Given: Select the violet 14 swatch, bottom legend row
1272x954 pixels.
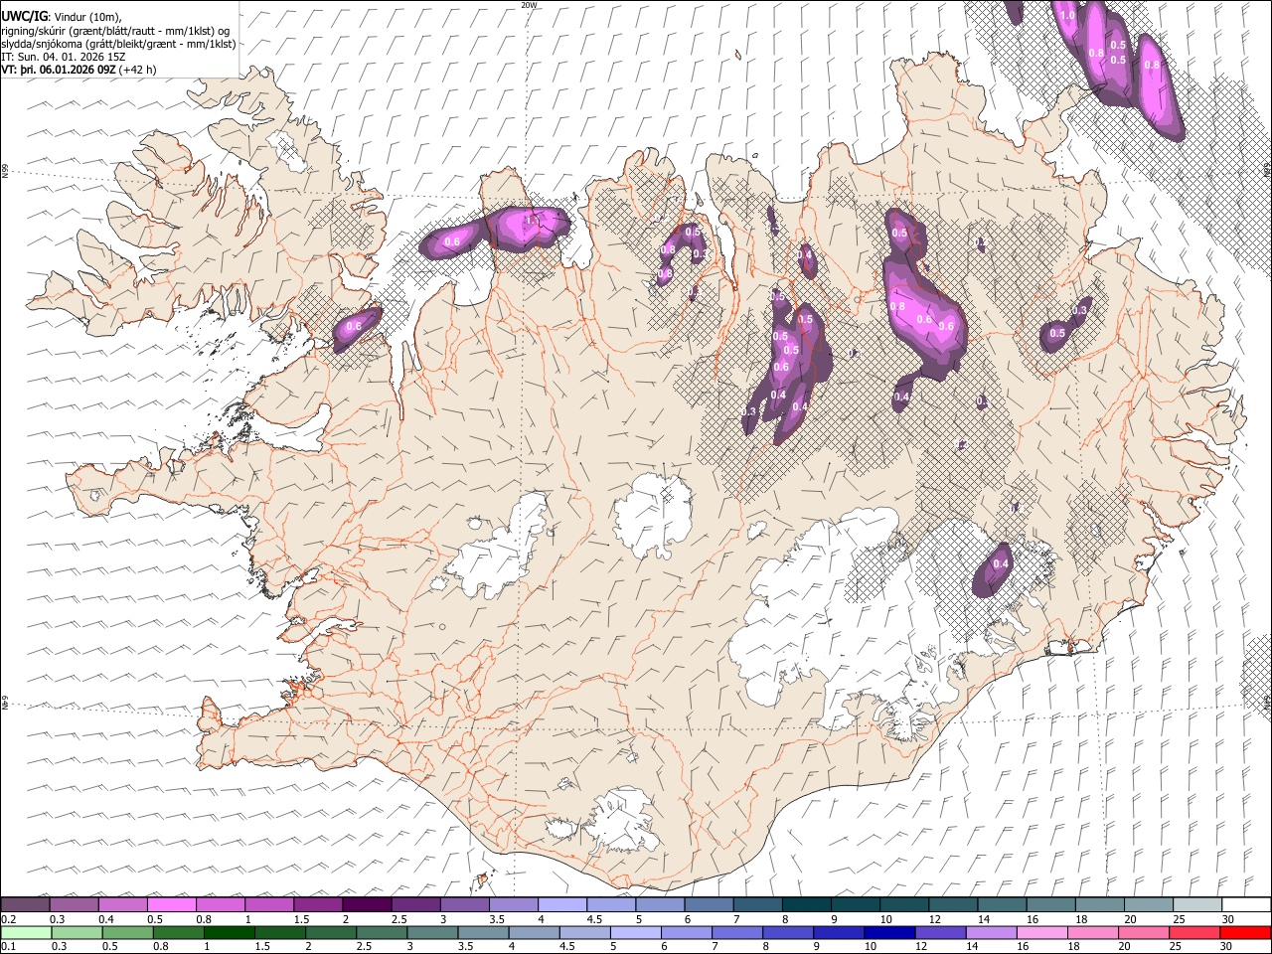Looking at the screenshot, I should [991, 932].
